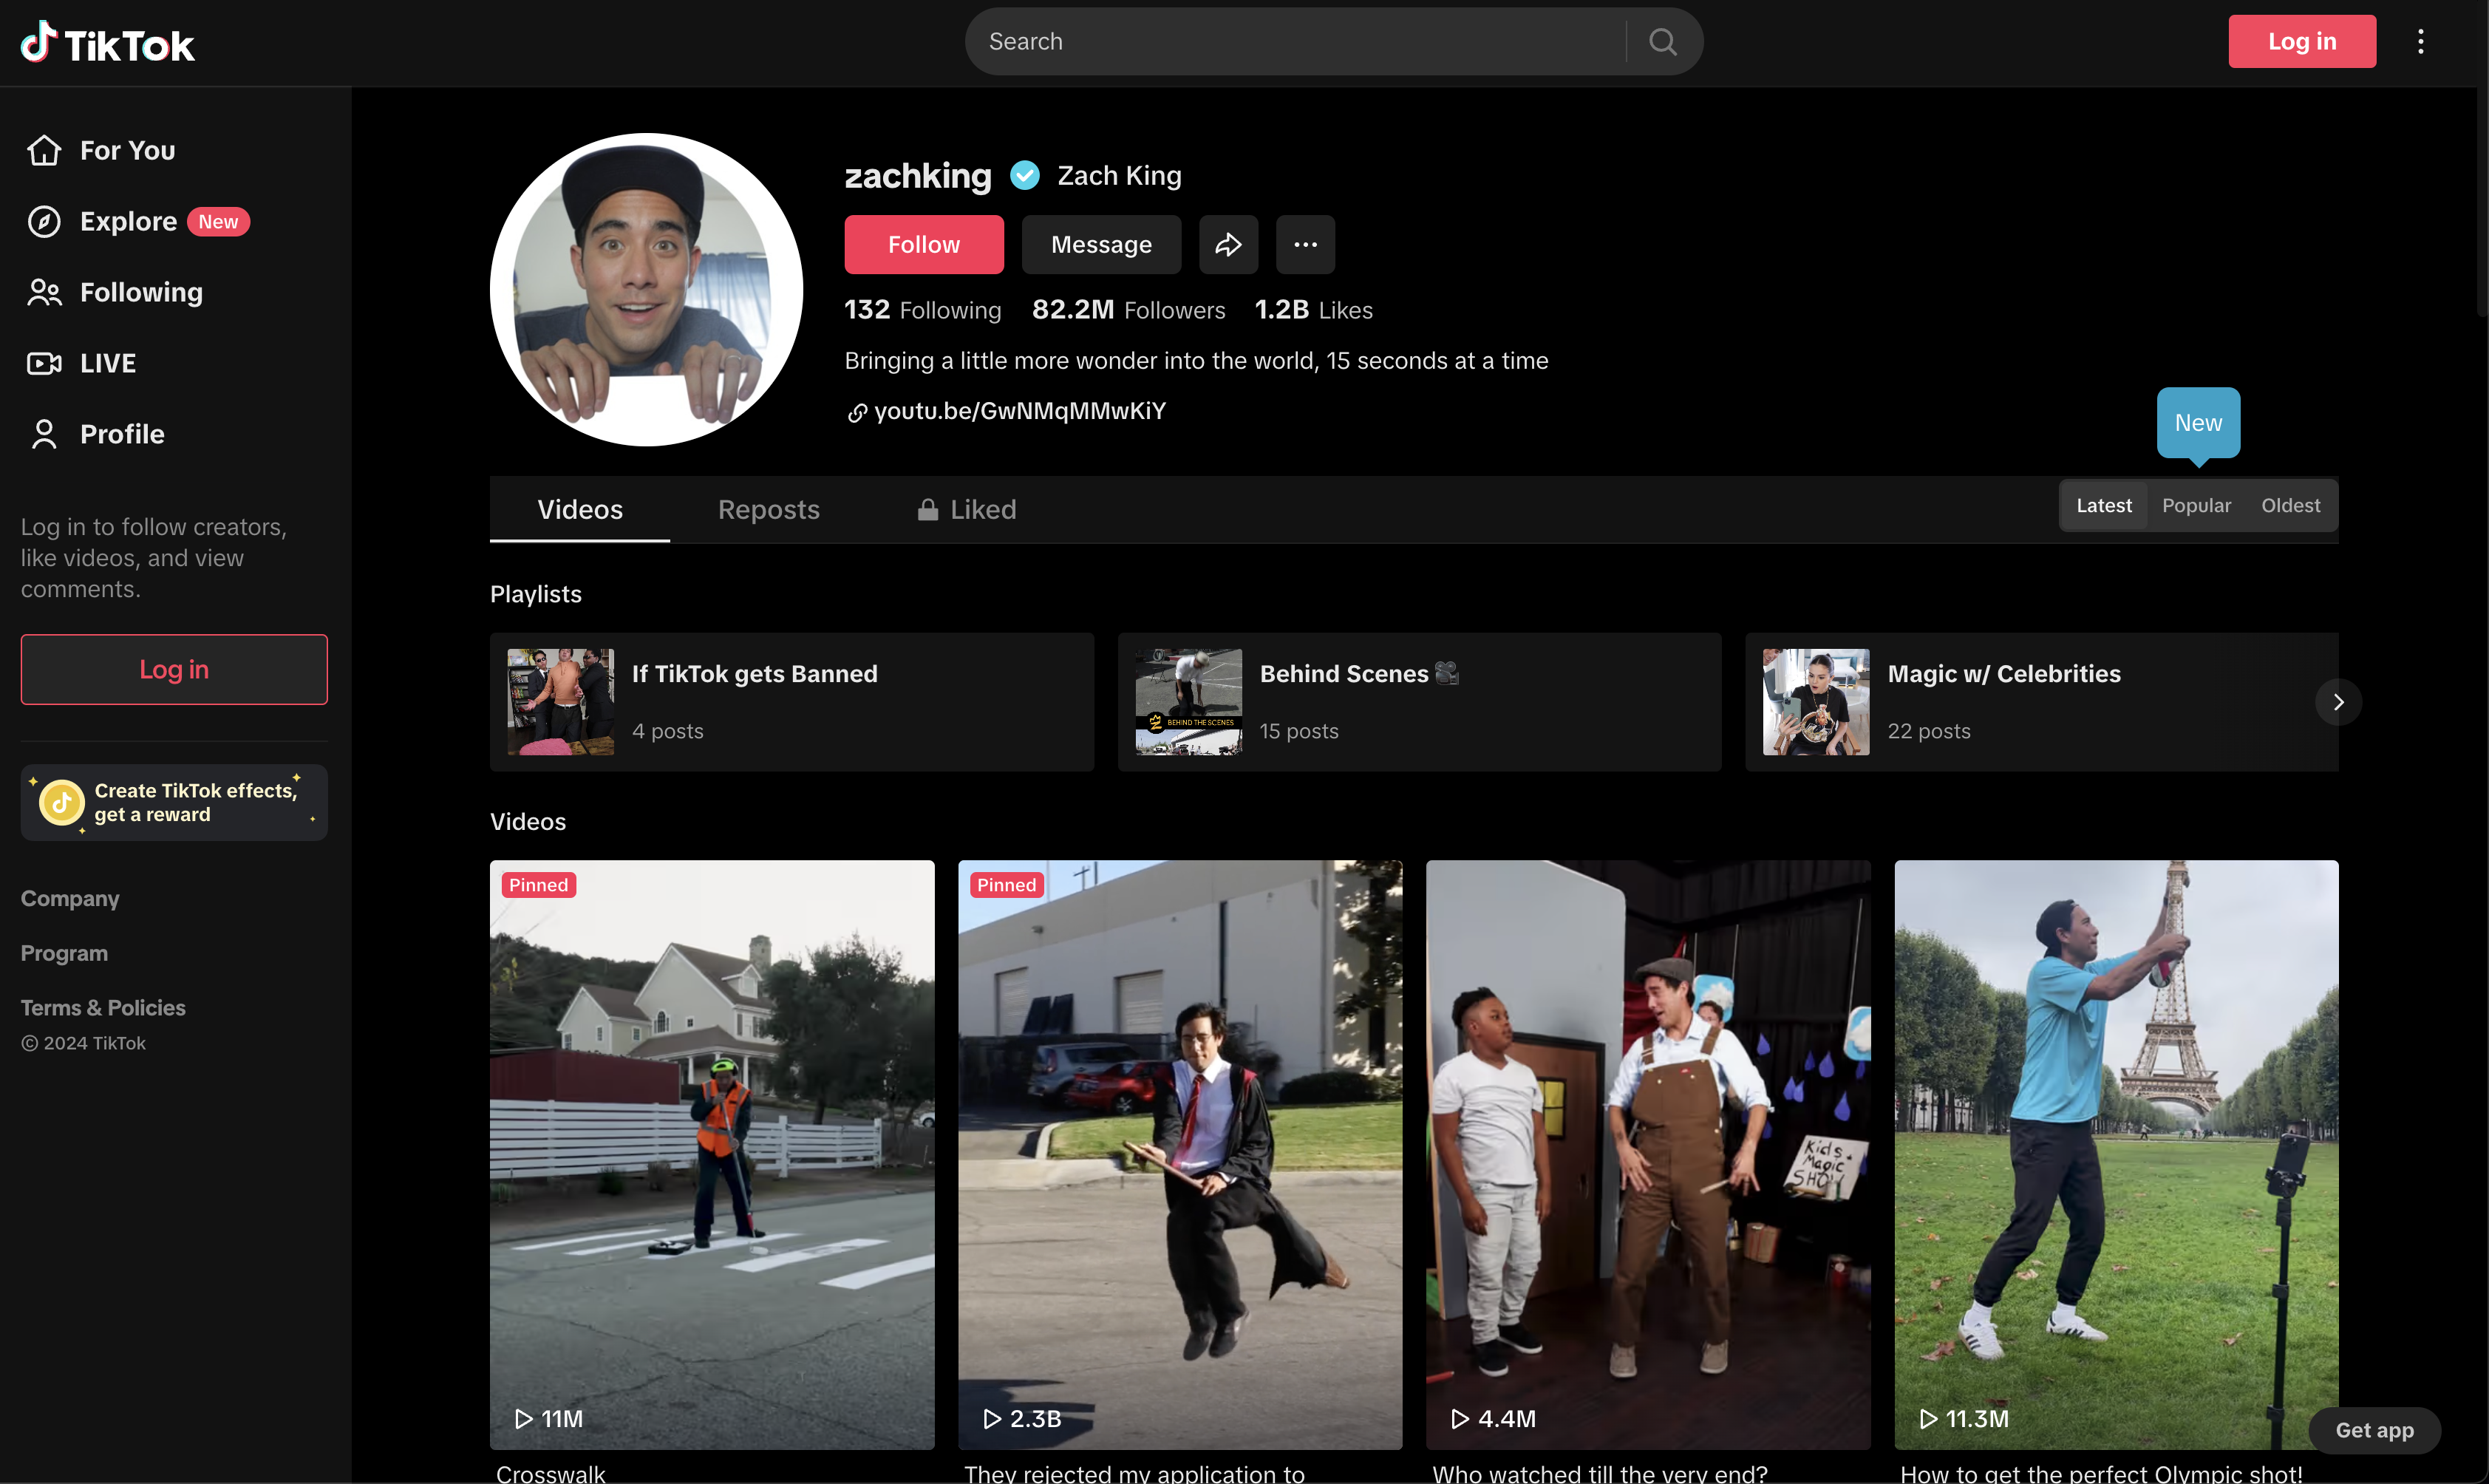Click 'Who watched till the very end?' caption
Viewport: 2489px width, 1484px height.
[1600, 1473]
